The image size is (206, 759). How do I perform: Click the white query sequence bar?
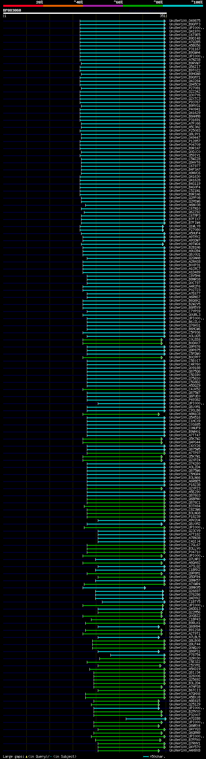tap(85, 13)
